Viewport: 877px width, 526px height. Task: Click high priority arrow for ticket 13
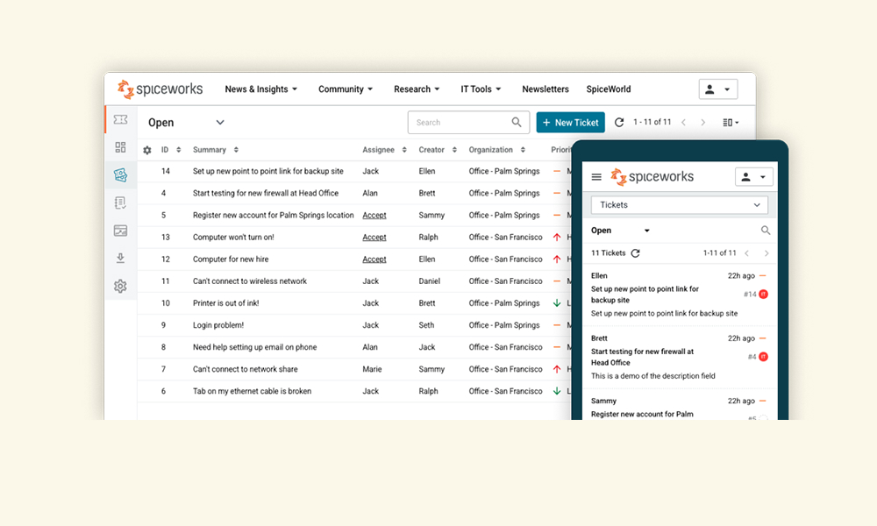[557, 237]
